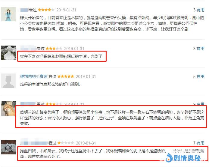Open the white goose avatar profile

[x=8, y=53]
